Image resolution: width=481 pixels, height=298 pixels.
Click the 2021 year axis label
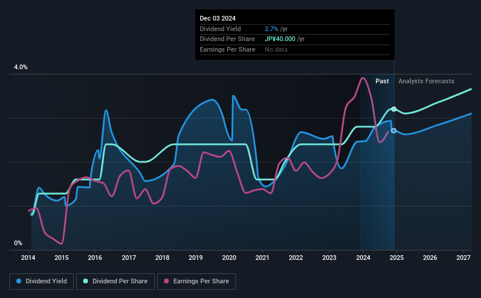(x=262, y=258)
